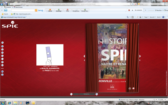Viewport: 168px width, 105px height.
Task: Jump to last page with the small right arrow
Action: pyautogui.click(x=140, y=60)
